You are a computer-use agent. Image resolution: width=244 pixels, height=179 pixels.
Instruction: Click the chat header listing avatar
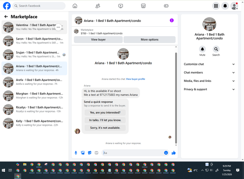pos(79,20)
